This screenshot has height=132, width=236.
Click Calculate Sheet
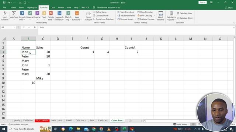[185, 18]
